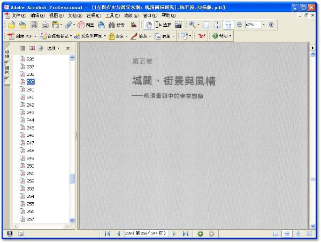
Task: Select the Hand tool
Action: (148, 25)
